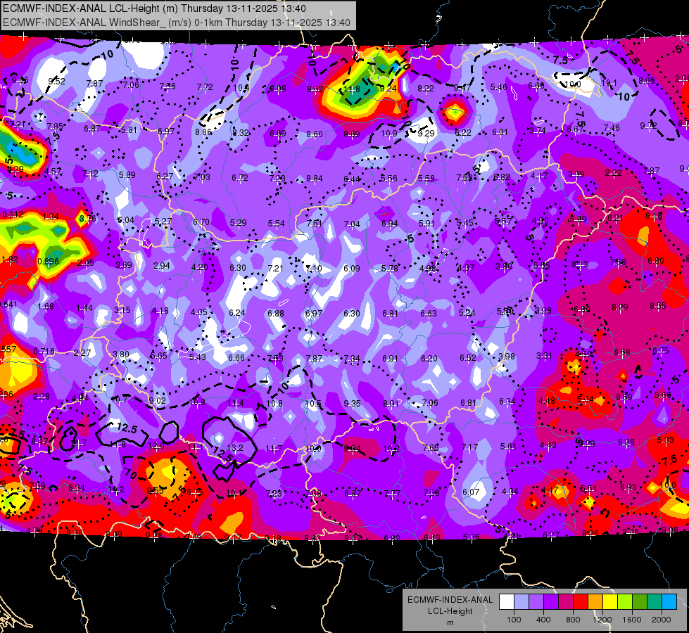Click the wind shear value 5.56
Screen dimensions: 689x633
point(388,179)
